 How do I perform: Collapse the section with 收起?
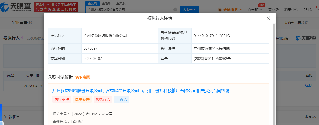(x=311, y=117)
